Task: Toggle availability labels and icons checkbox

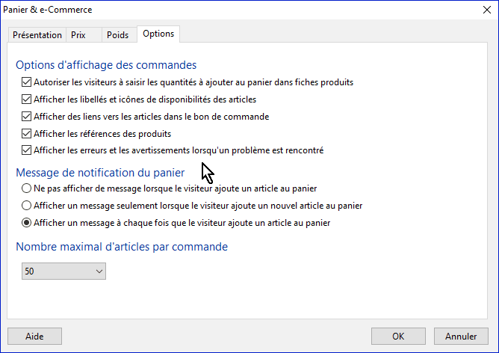Action: 27,99
